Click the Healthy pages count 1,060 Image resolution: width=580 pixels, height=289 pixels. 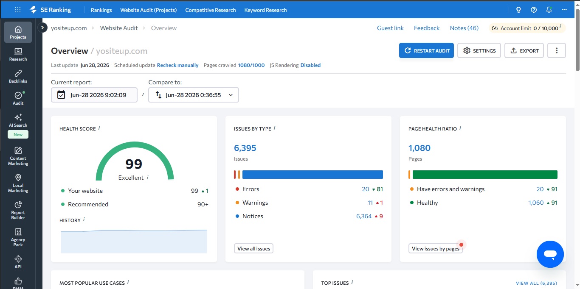(536, 203)
